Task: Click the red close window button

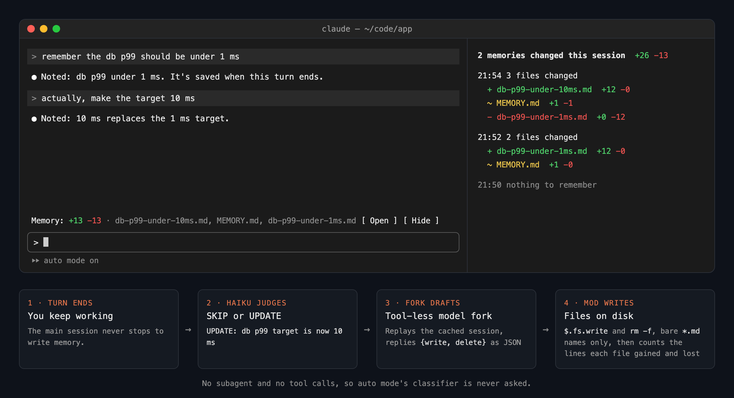Action: [x=31, y=29]
